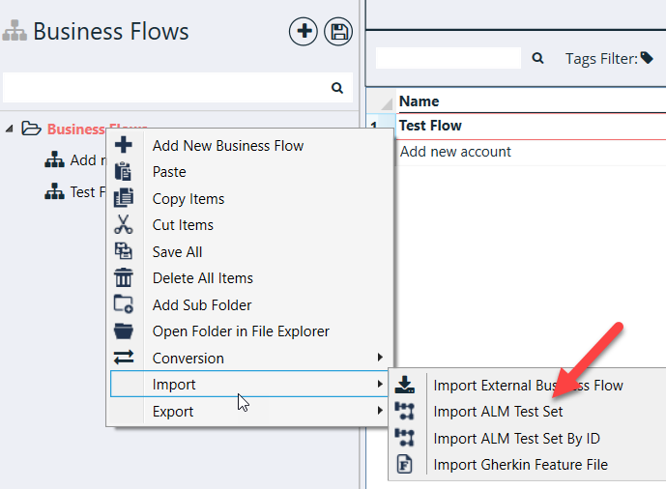Open Folder in File Explorer
Image resolution: width=666 pixels, height=489 pixels.
pos(241,331)
